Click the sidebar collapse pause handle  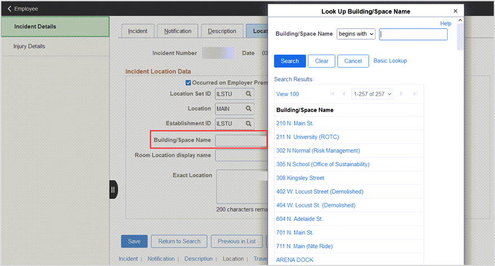pos(113,190)
